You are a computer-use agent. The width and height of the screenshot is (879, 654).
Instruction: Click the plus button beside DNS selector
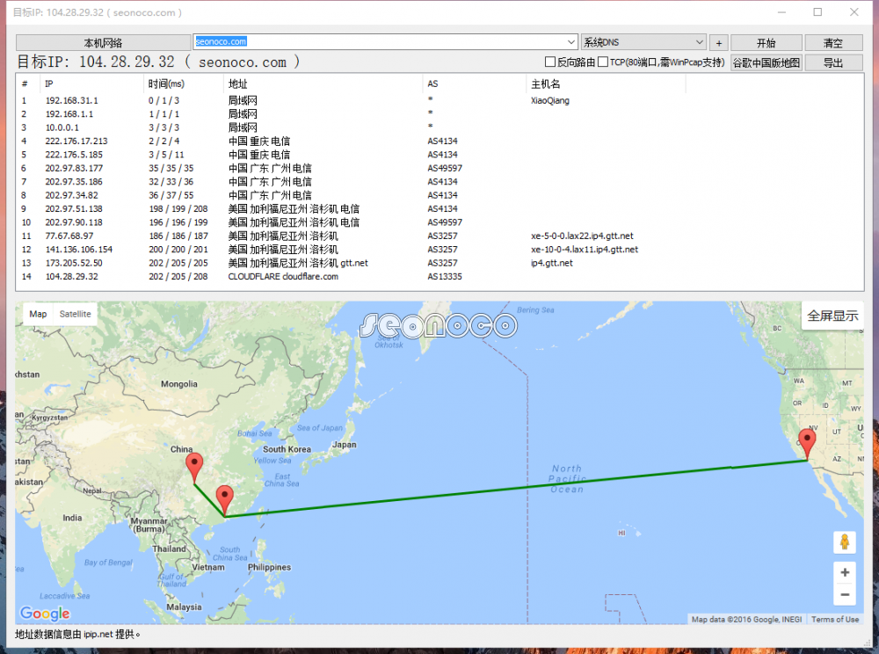[x=718, y=43]
